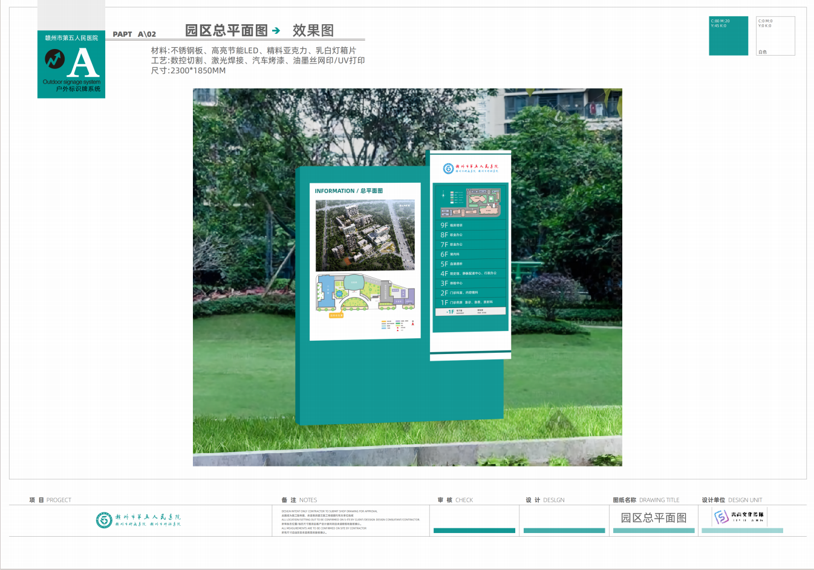The width and height of the screenshot is (814, 570).
Task: Click the 工艺 process description line
Action: 258,61
